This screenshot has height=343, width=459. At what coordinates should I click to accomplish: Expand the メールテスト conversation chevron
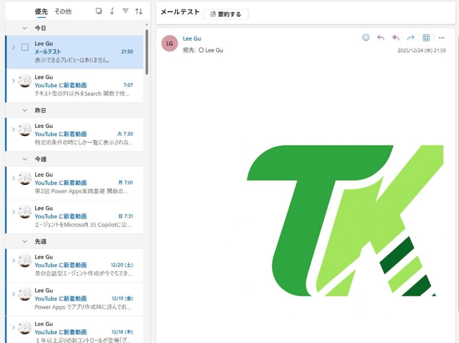pyautogui.click(x=13, y=47)
